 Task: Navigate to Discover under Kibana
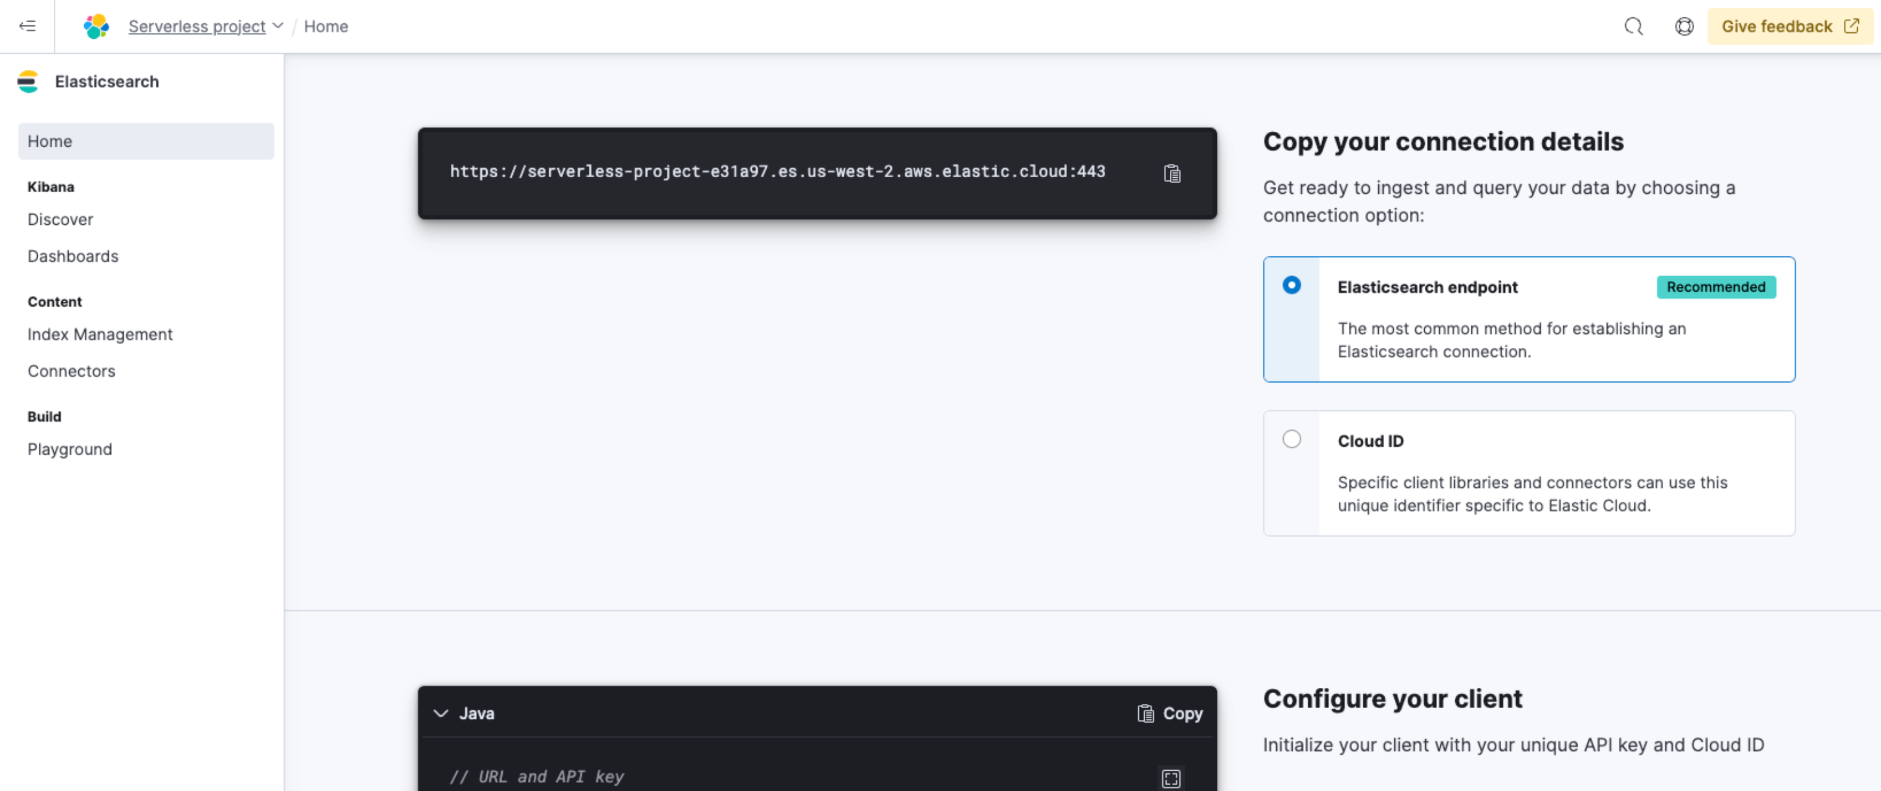click(60, 219)
